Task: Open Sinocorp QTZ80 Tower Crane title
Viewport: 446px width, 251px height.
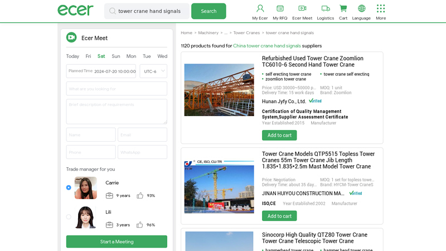Action: click(314, 238)
